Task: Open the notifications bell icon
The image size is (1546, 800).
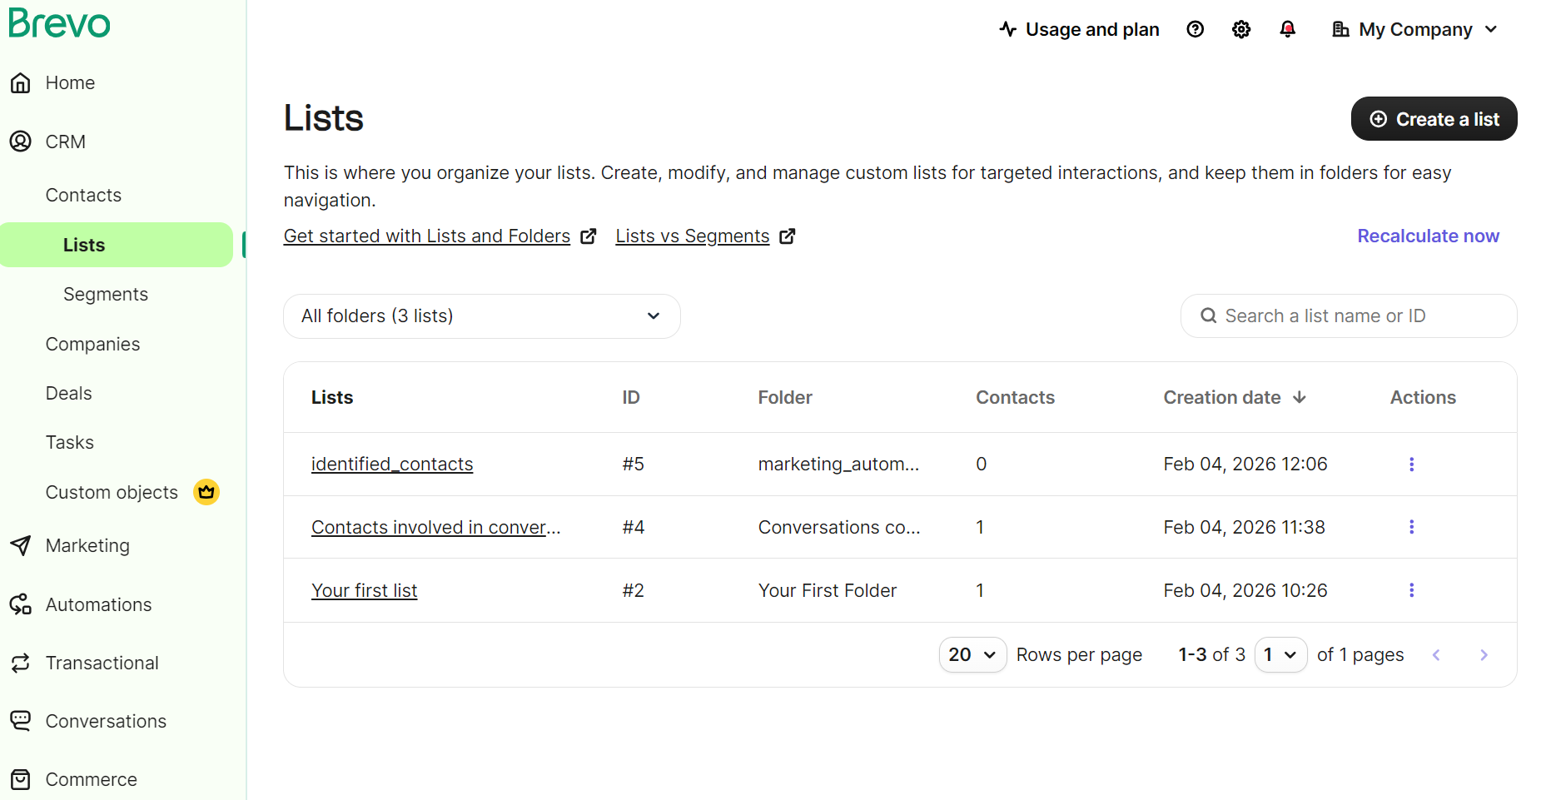Action: [1287, 29]
